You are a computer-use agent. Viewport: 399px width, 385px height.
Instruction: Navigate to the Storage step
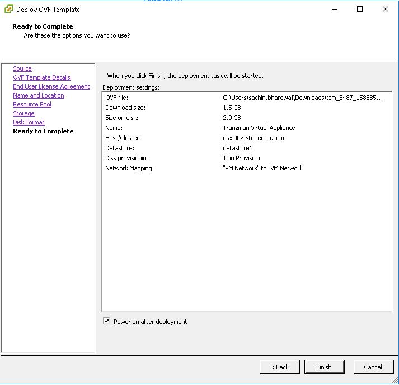coord(24,113)
